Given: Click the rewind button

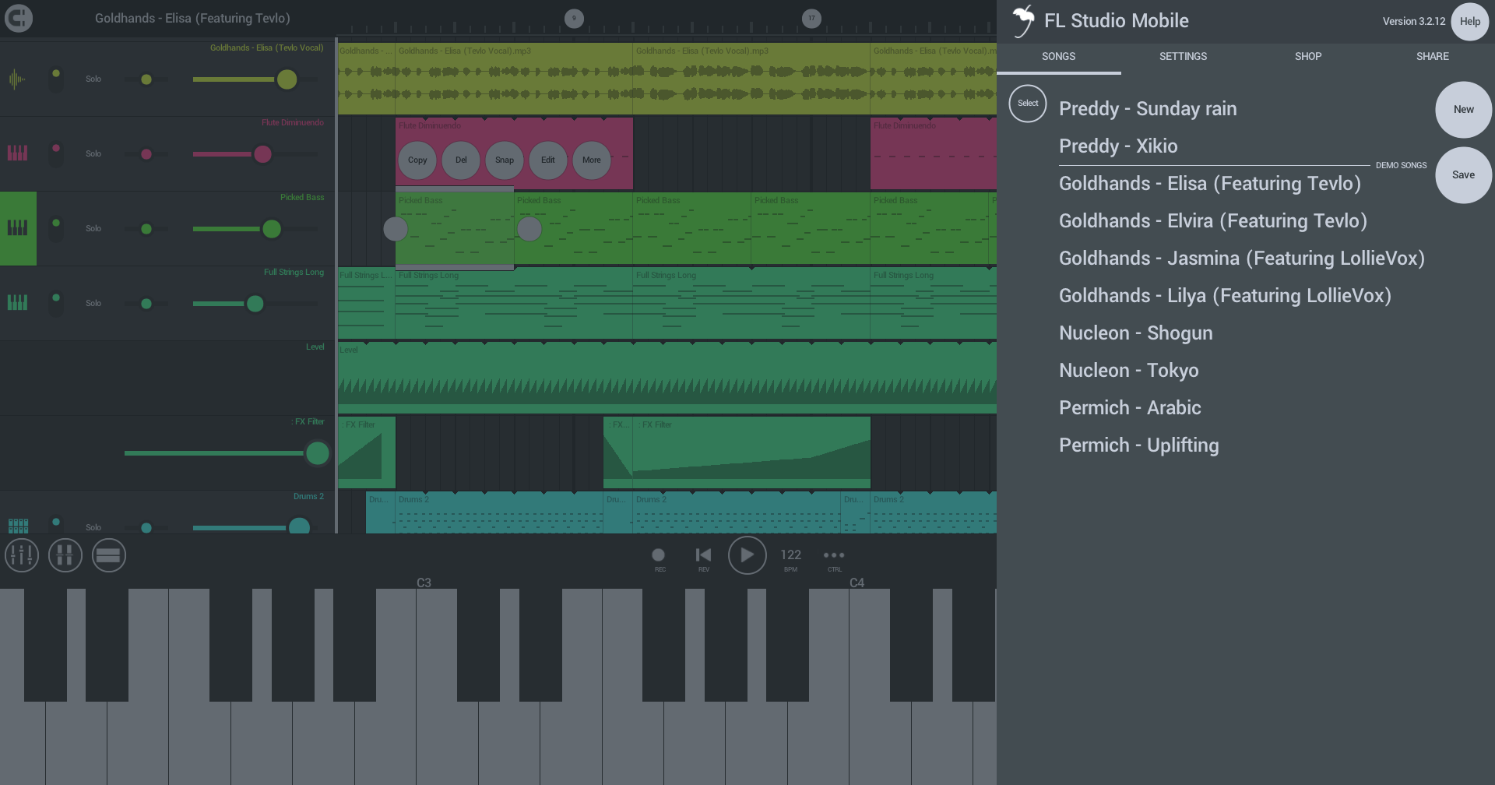Looking at the screenshot, I should [703, 556].
